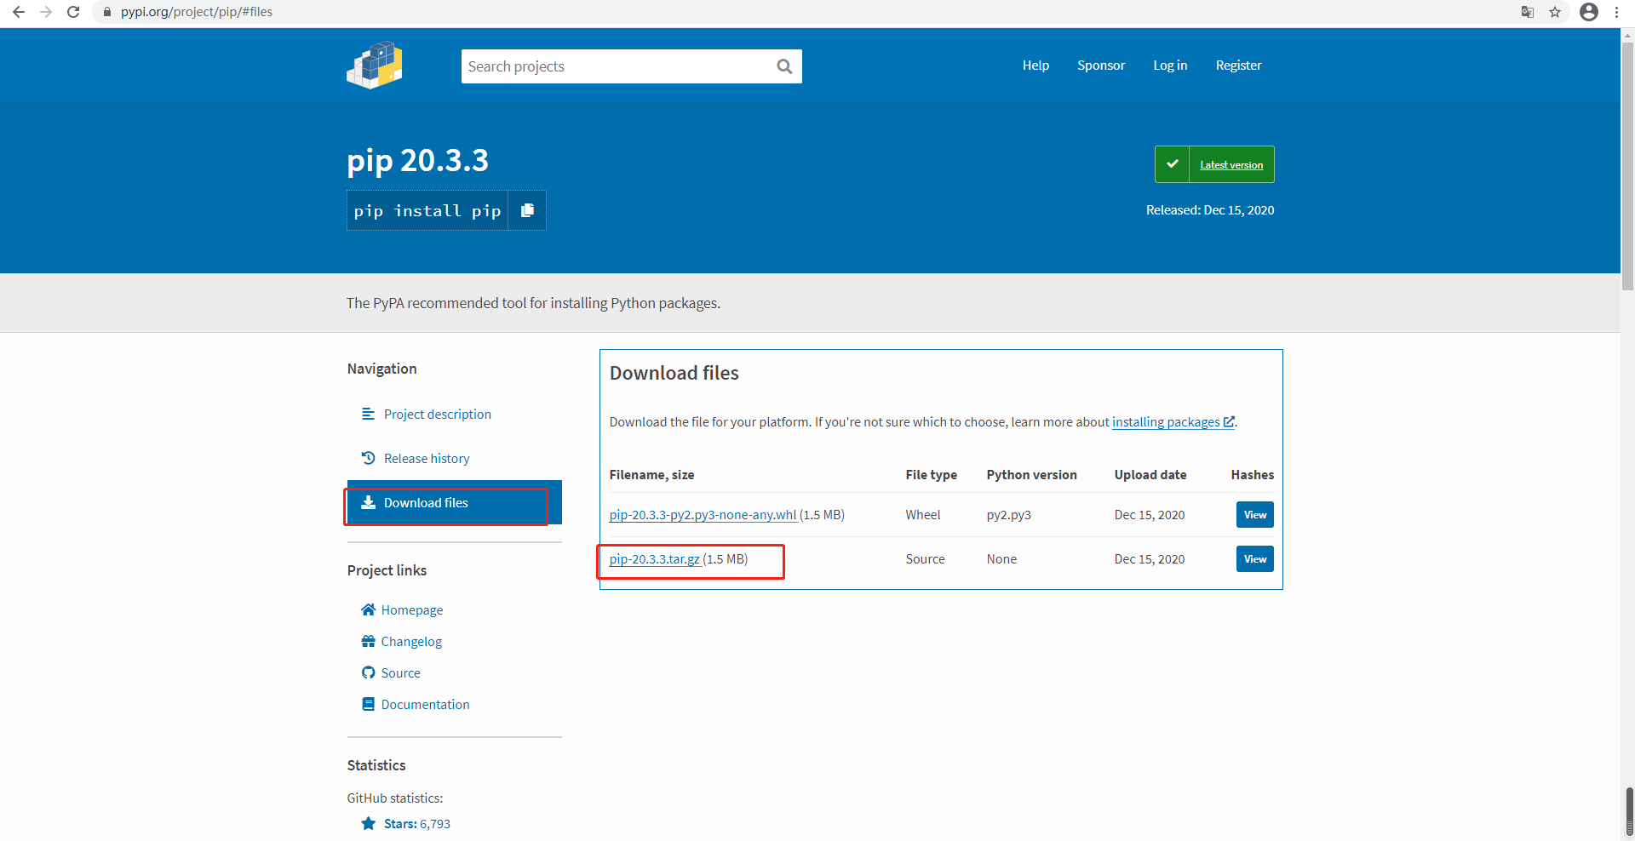The image size is (1635, 841).
Task: Click the Filename, size column header
Action: [x=651, y=474]
